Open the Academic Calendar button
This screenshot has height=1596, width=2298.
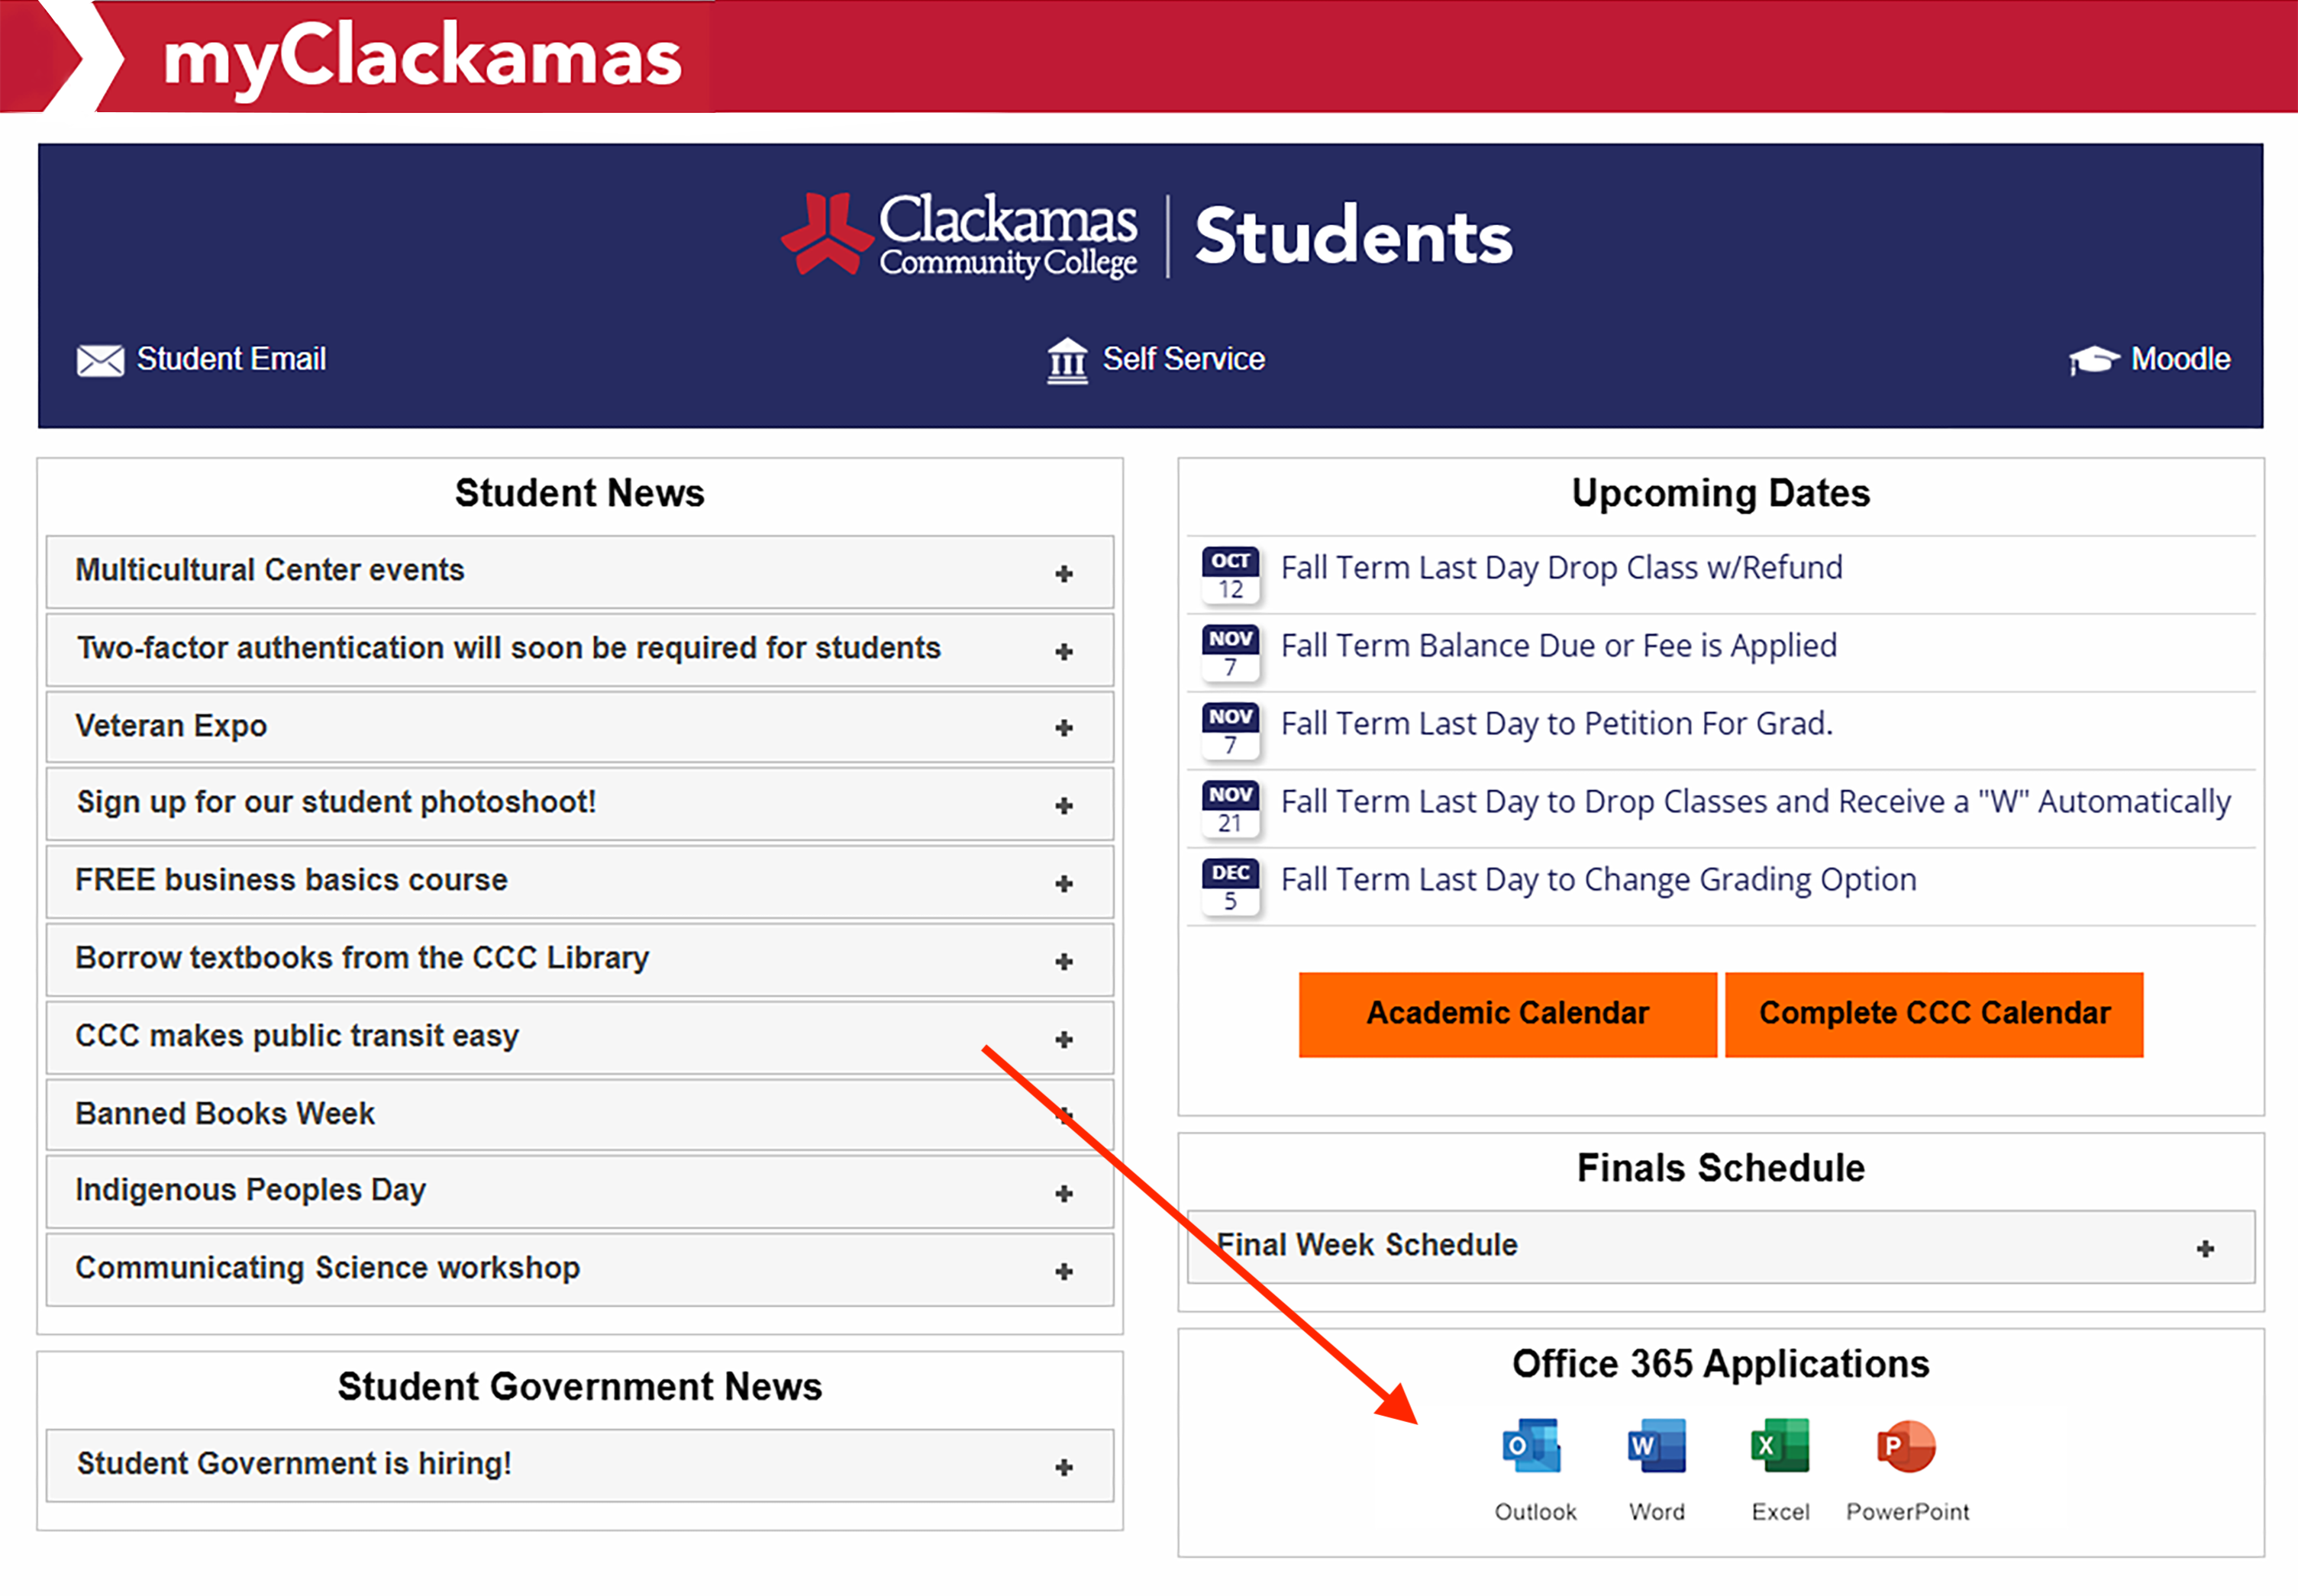click(1507, 1013)
